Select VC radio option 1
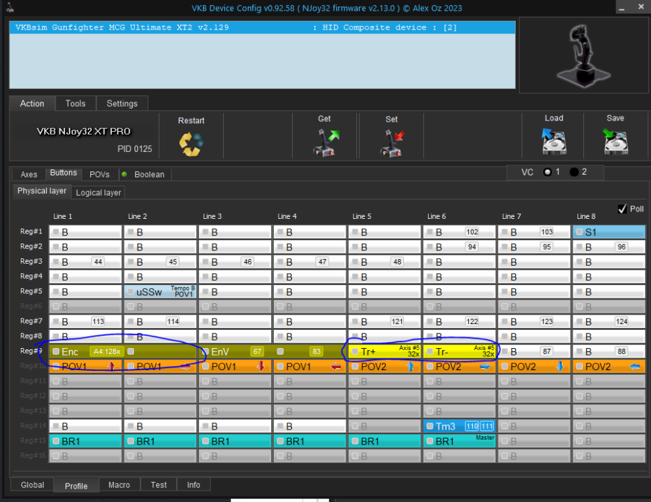The width and height of the screenshot is (651, 502). [x=547, y=172]
